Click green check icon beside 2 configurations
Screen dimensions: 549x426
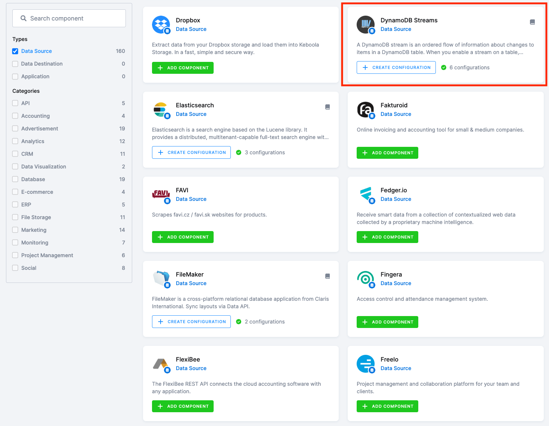(239, 322)
